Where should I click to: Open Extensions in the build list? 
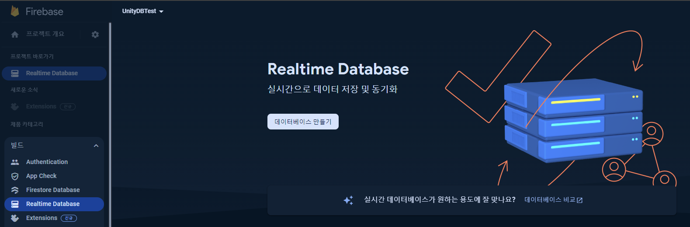(42, 218)
